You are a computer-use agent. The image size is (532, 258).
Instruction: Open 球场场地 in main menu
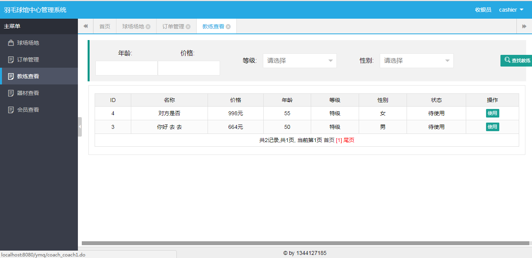pos(39,43)
